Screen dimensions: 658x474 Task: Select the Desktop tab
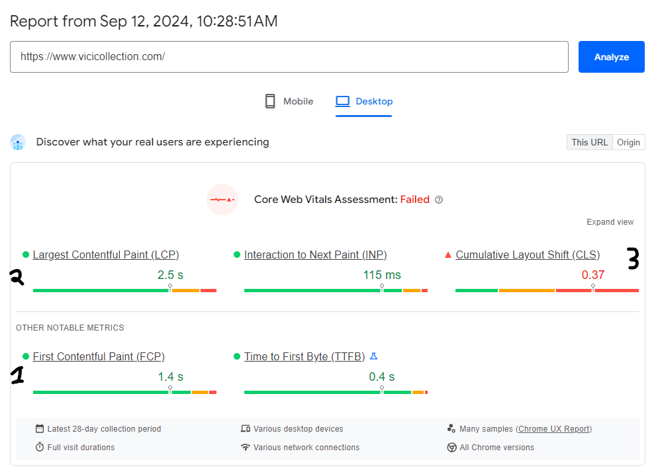coord(364,102)
